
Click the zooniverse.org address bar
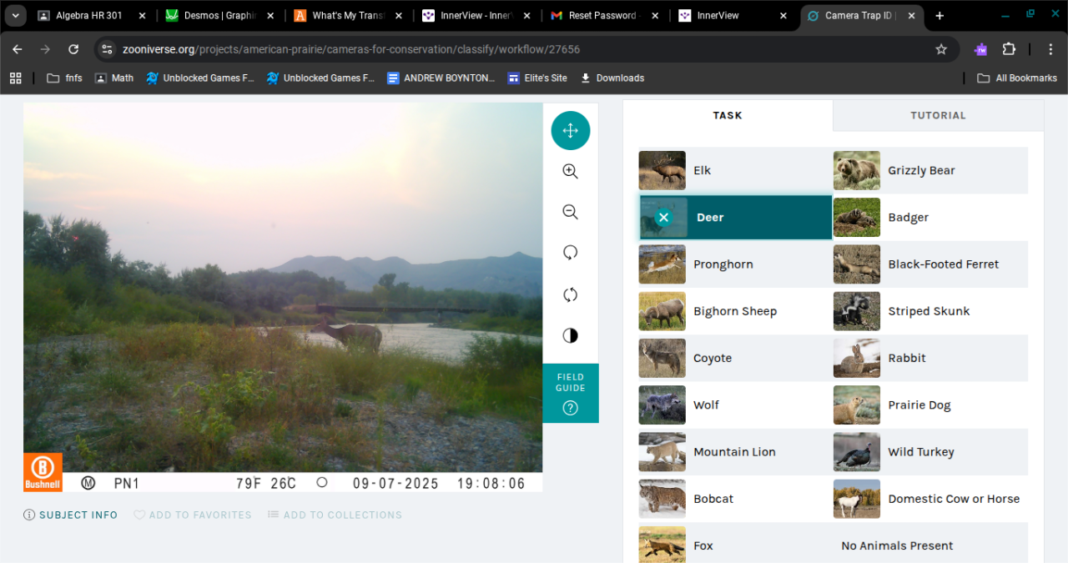526,49
